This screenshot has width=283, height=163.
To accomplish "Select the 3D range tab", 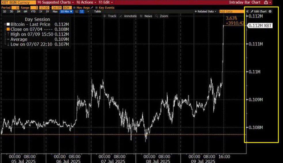I will pyautogui.click(x=11, y=11).
